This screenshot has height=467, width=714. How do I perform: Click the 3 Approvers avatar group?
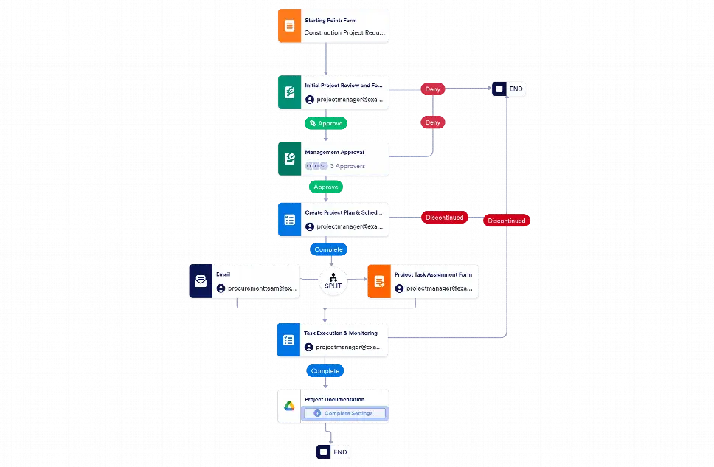click(316, 166)
